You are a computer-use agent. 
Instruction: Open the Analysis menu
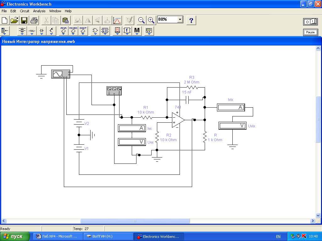pos(39,11)
